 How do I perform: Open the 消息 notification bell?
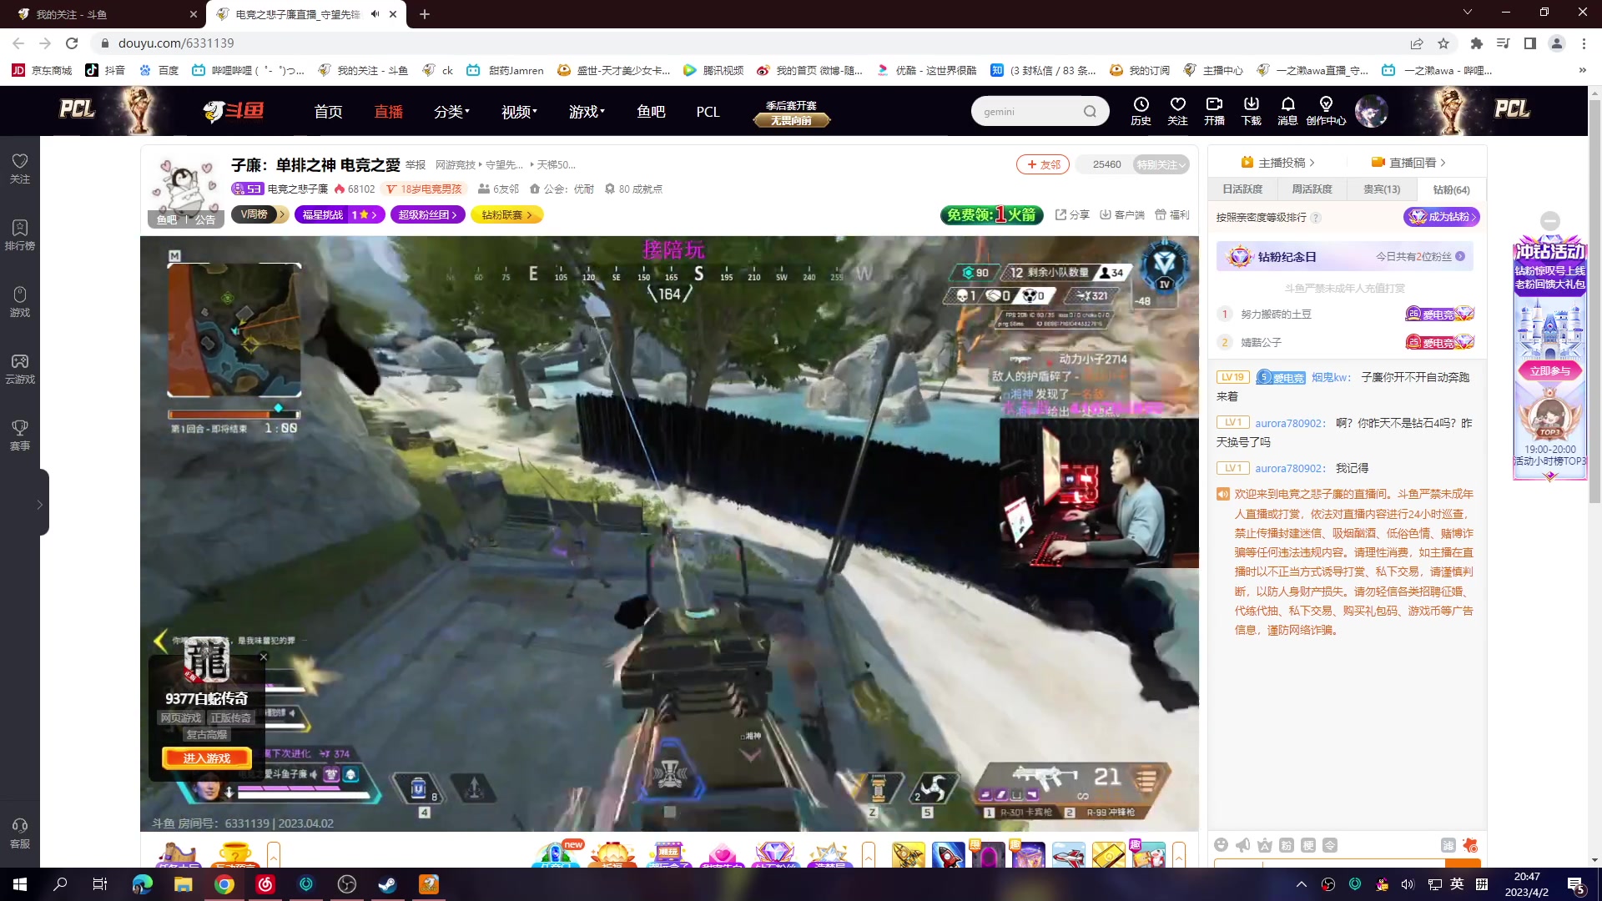point(1287,110)
